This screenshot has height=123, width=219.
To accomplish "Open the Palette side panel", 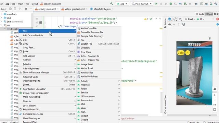I will [165, 23].
